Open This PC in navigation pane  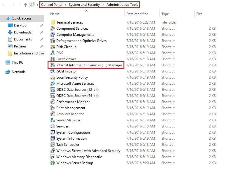[17, 63]
